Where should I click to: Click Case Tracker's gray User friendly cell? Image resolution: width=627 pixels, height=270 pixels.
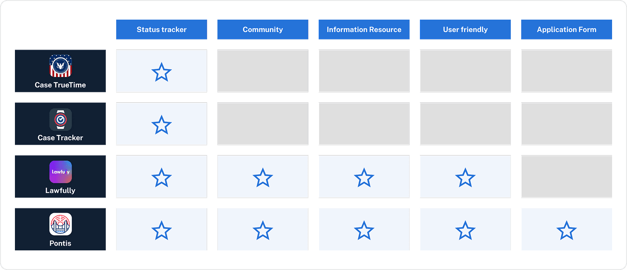click(465, 124)
